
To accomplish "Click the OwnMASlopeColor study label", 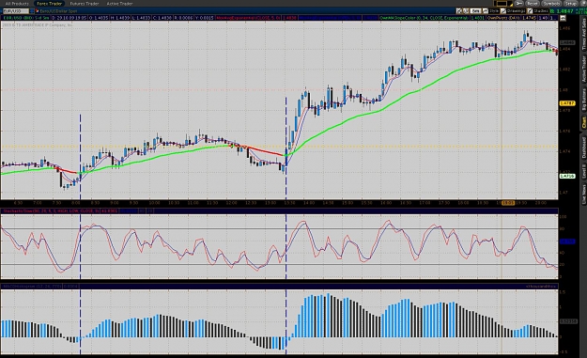I will [424, 18].
